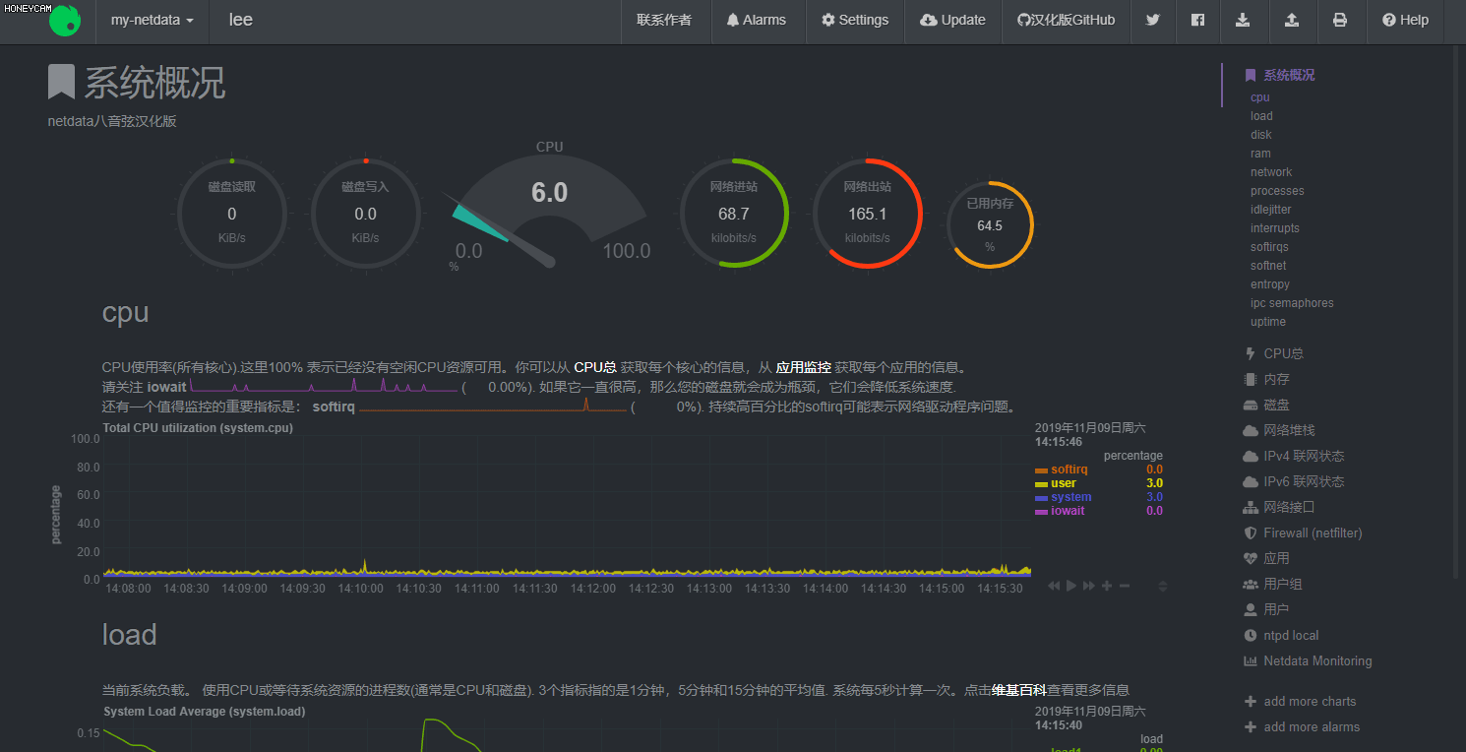Open Alarms in the top bar
The image size is (1466, 752).
coord(756,20)
